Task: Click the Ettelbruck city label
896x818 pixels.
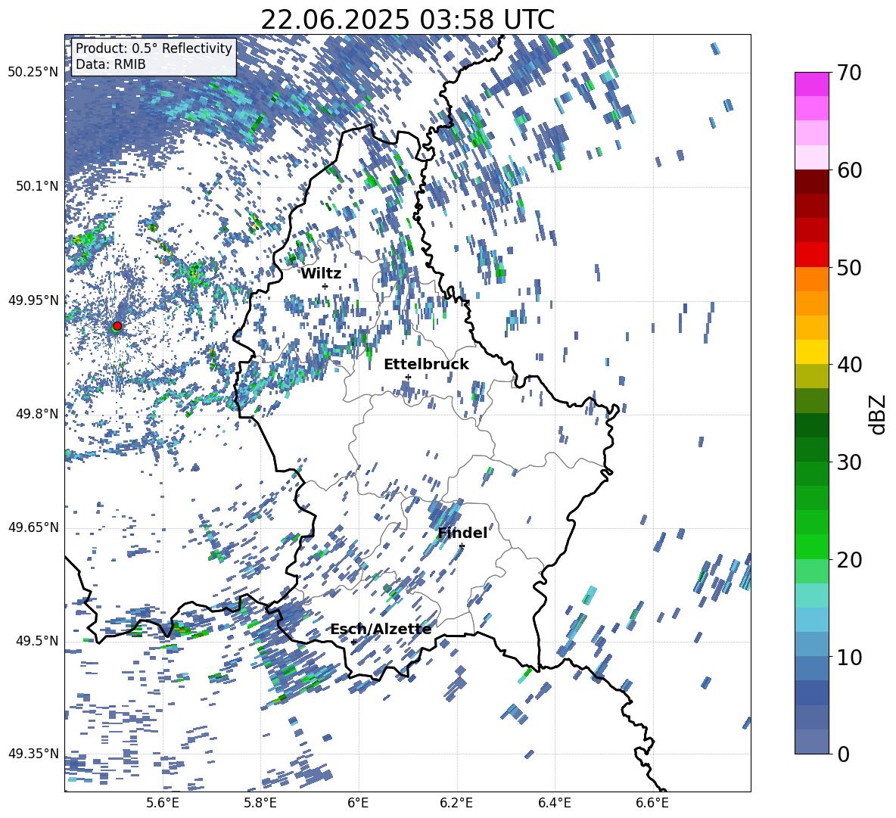Action: pos(426,365)
